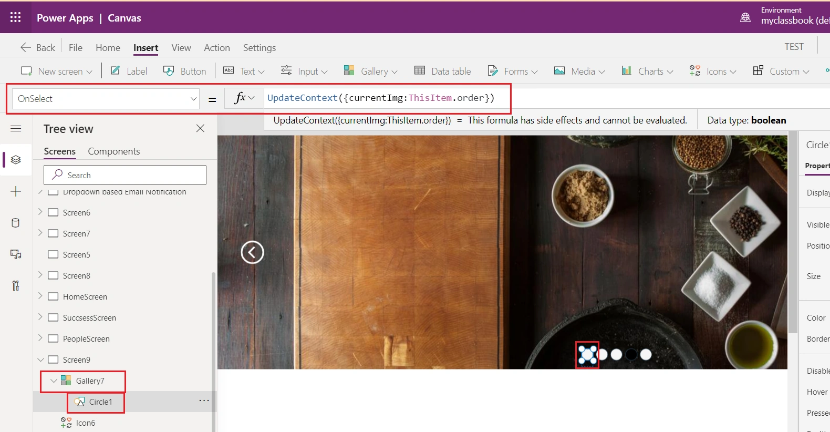Open the Tree view layers icon
This screenshot has width=830, height=432.
click(16, 160)
